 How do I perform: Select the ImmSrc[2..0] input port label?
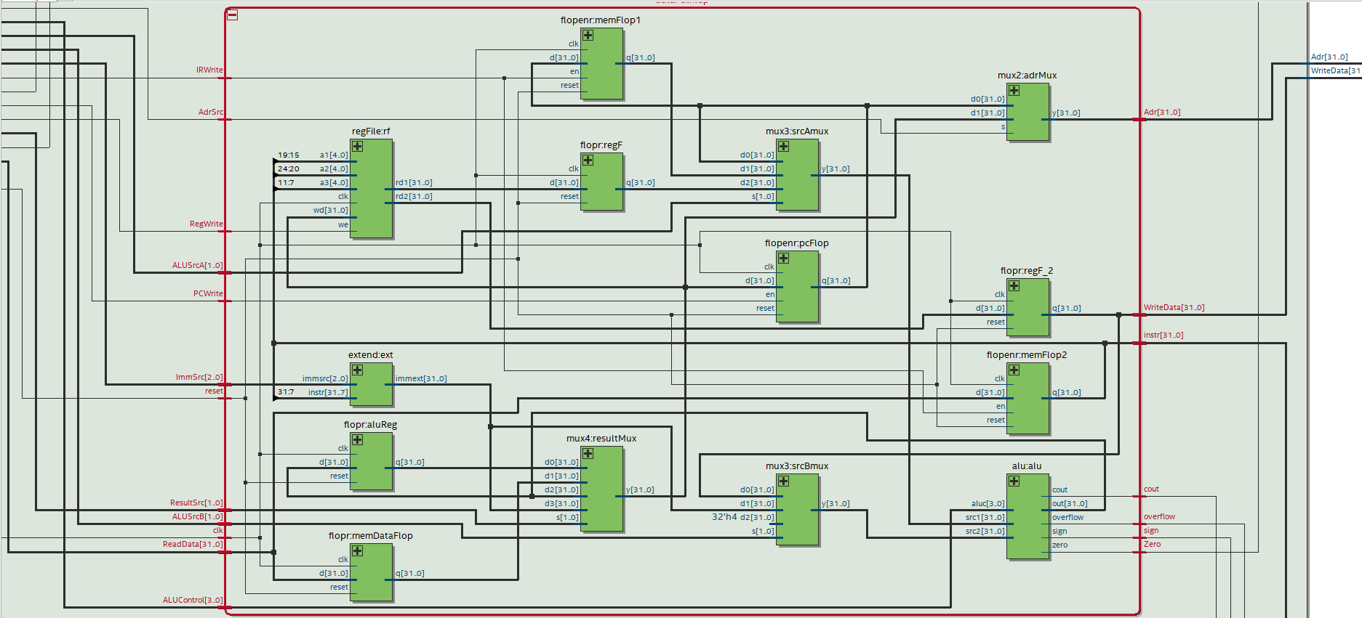199,378
